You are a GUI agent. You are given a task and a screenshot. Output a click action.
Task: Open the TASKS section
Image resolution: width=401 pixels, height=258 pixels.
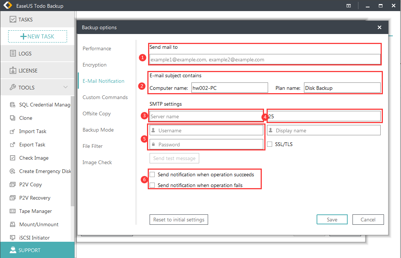tap(37, 19)
